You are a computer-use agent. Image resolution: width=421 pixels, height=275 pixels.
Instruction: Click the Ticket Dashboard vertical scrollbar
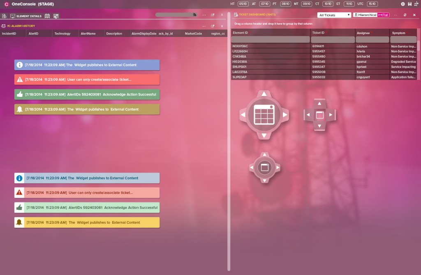tap(419, 45)
